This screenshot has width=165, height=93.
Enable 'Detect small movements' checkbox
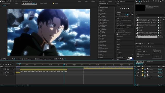pos(138,54)
